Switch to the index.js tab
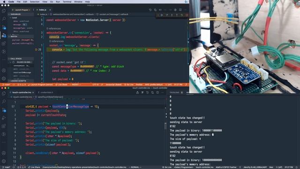 click(42, 10)
